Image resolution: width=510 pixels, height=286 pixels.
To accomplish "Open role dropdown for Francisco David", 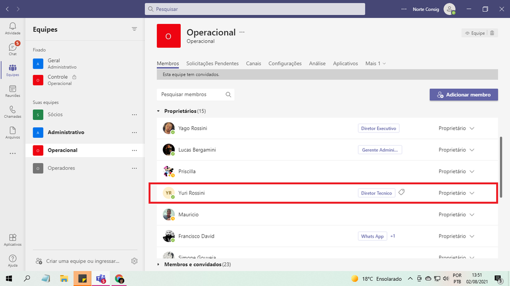I will tap(456, 236).
